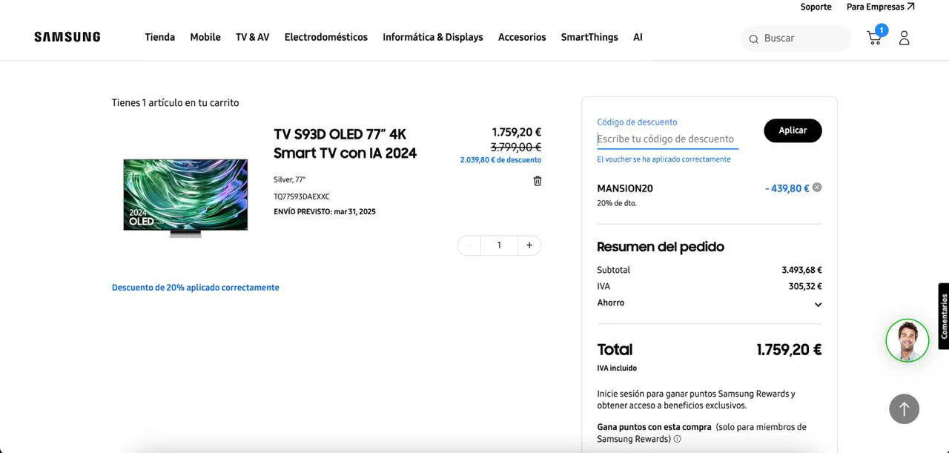Screen dimensions: 949x453
Task: Click the Soporte link
Action: [816, 7]
